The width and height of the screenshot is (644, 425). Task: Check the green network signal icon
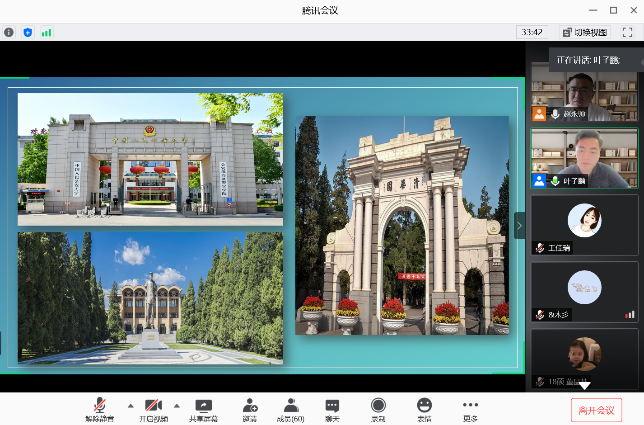[46, 33]
